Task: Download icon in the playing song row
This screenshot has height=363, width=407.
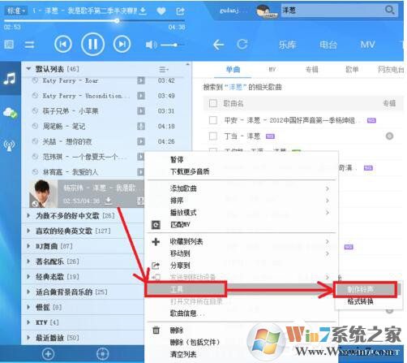Action: pos(108,201)
